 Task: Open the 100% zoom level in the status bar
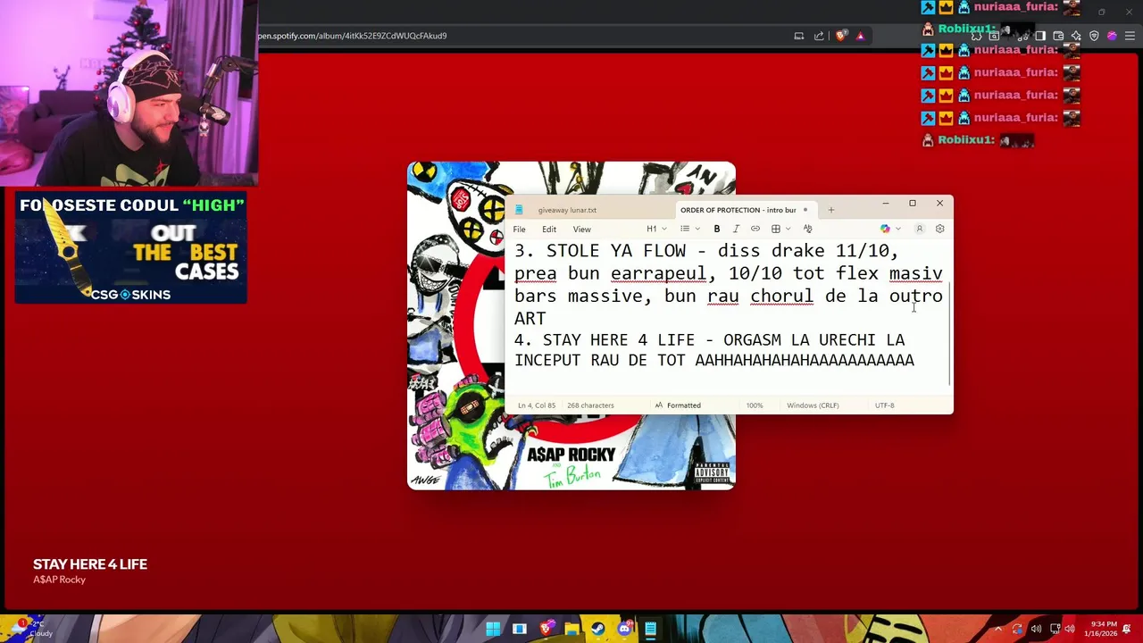[x=755, y=405]
